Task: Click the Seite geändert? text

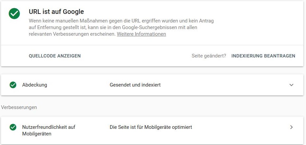Action: click(x=209, y=56)
